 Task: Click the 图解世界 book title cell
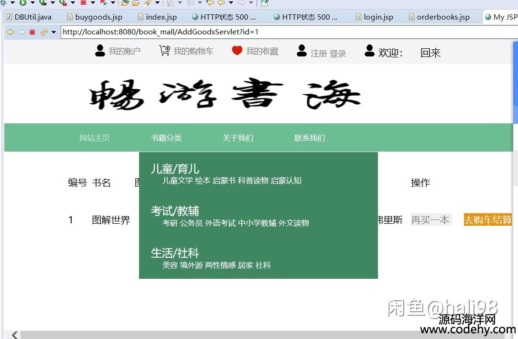pos(111,220)
